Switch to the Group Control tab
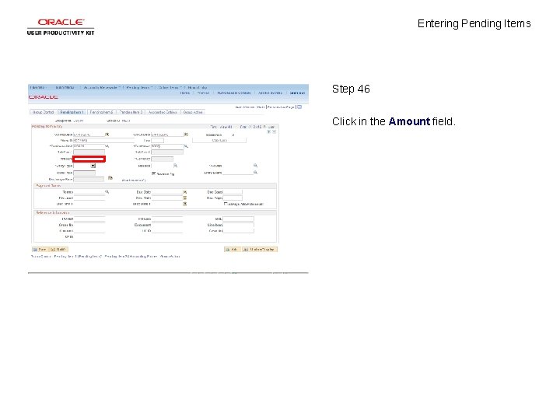The height and width of the screenshot is (420, 560). pyautogui.click(x=43, y=112)
